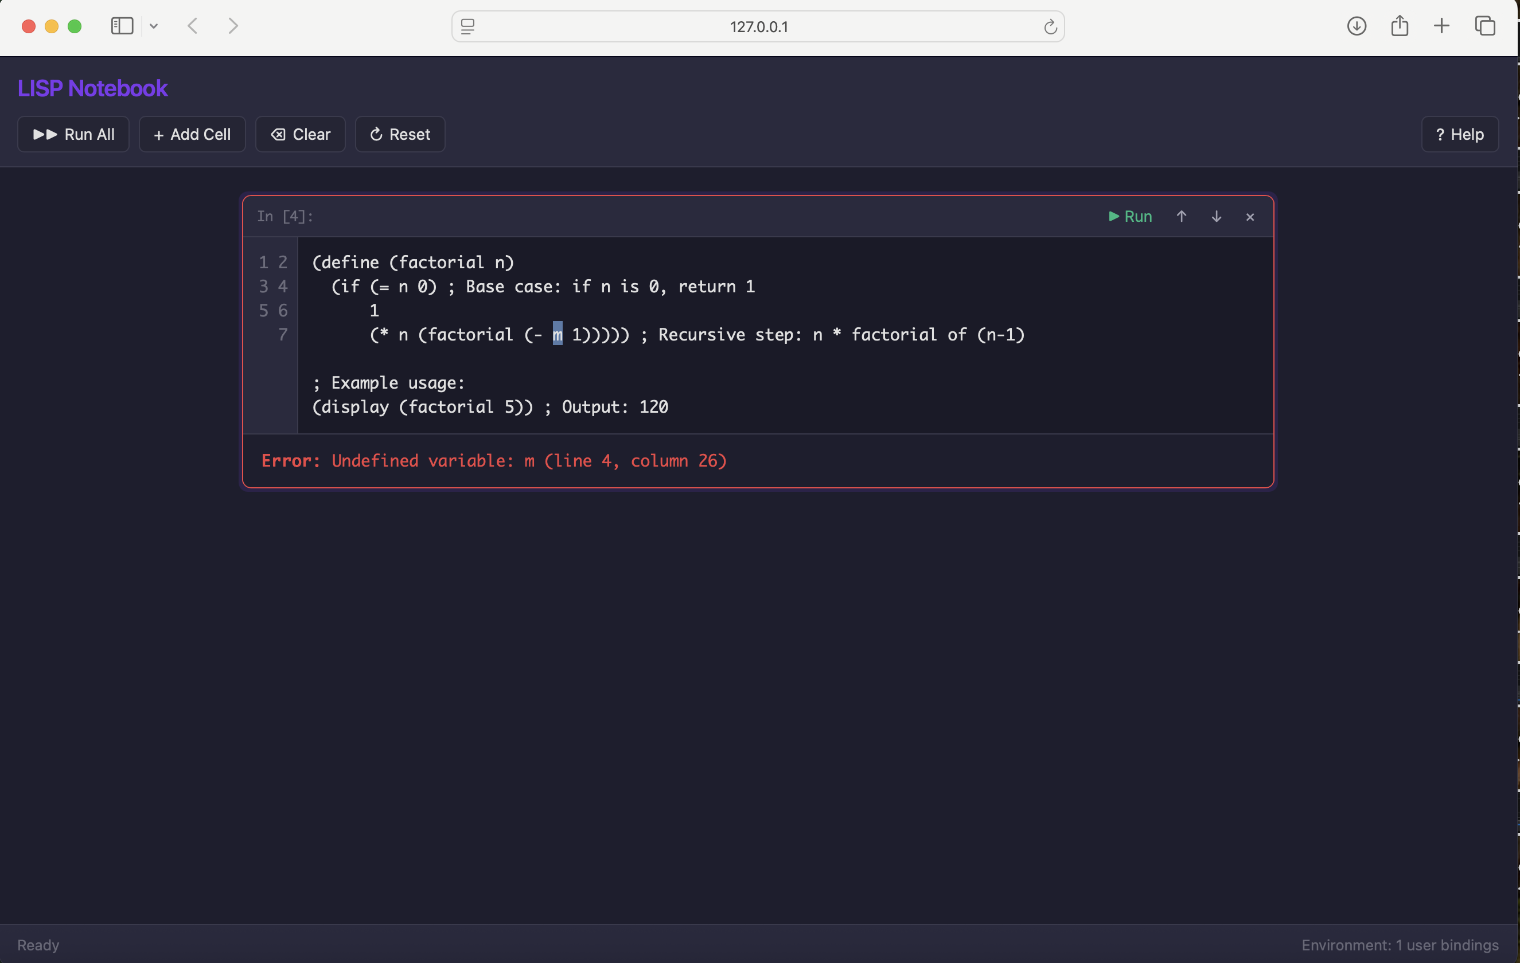Reset the environment
The image size is (1520, 963).
tap(400, 134)
